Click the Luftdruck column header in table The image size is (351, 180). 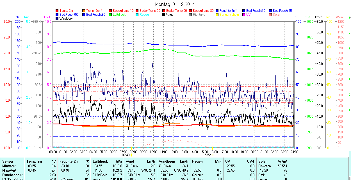pos(100,161)
